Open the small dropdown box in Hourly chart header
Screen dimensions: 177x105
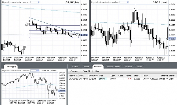point(124,2)
